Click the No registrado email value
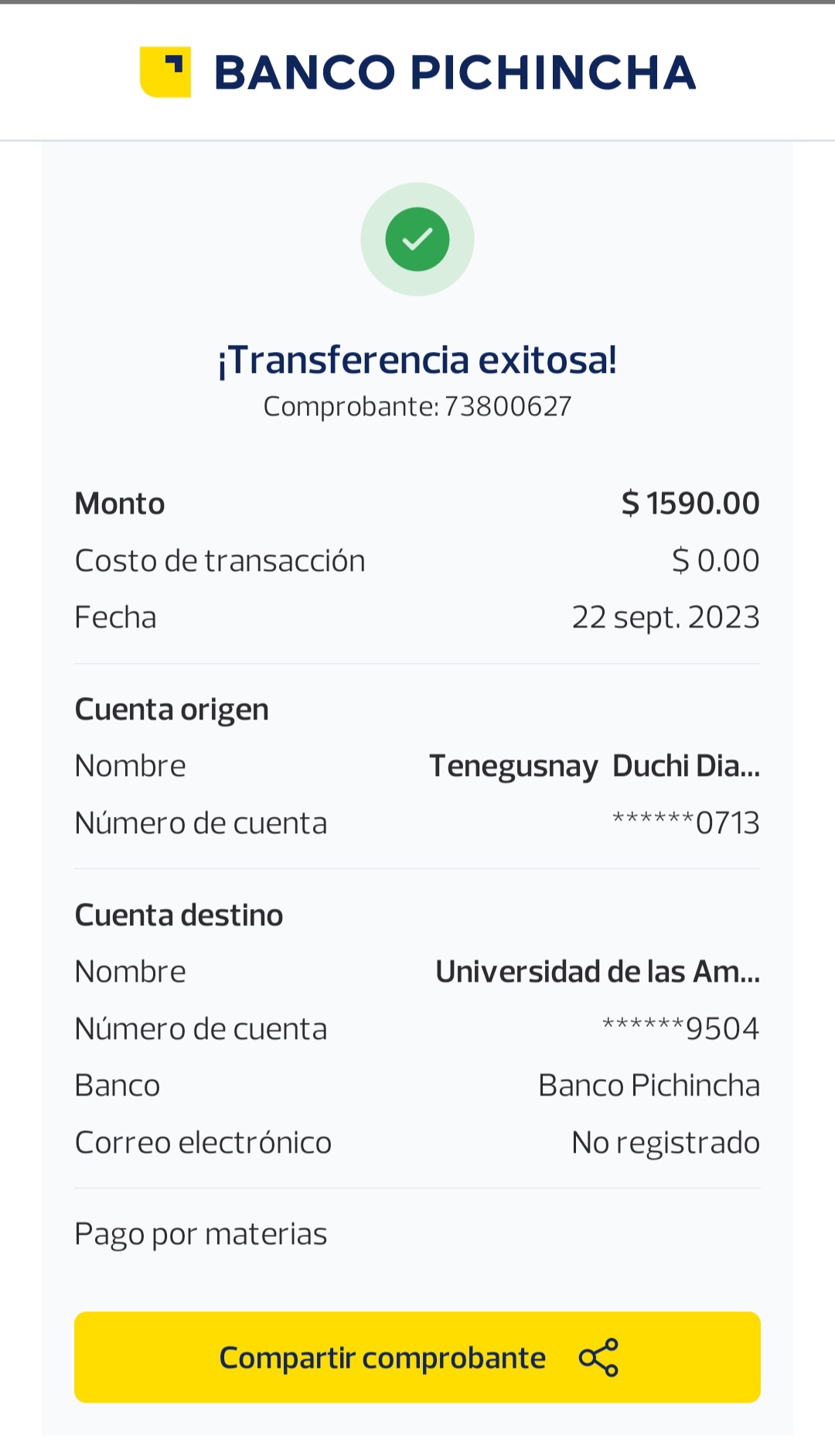Image resolution: width=835 pixels, height=1456 pixels. [666, 1143]
